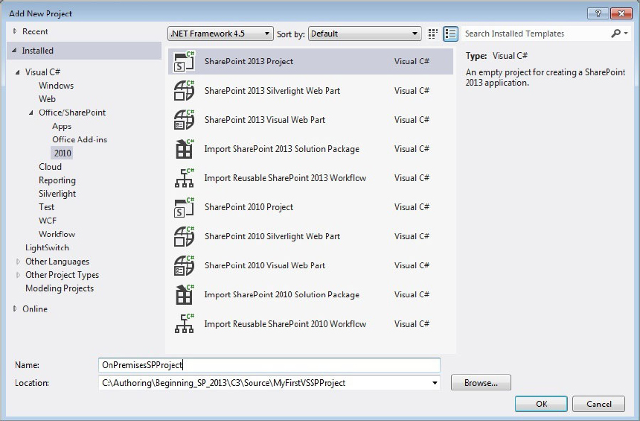Click the SharePoint 2010 Silverlight Web Part icon
The height and width of the screenshot is (421, 640).
184,236
